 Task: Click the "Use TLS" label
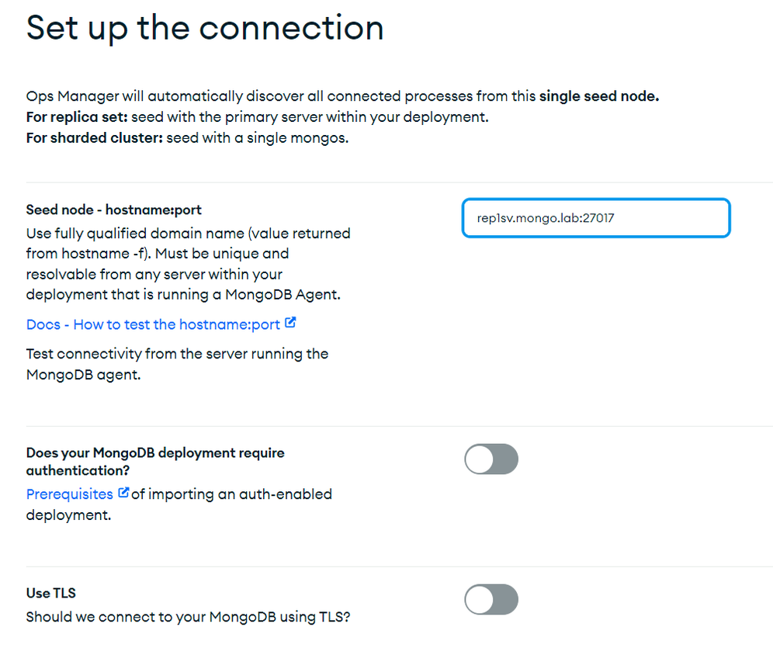click(x=50, y=593)
